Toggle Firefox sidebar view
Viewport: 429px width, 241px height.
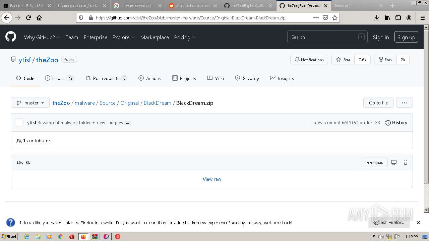pyautogui.click(x=398, y=18)
